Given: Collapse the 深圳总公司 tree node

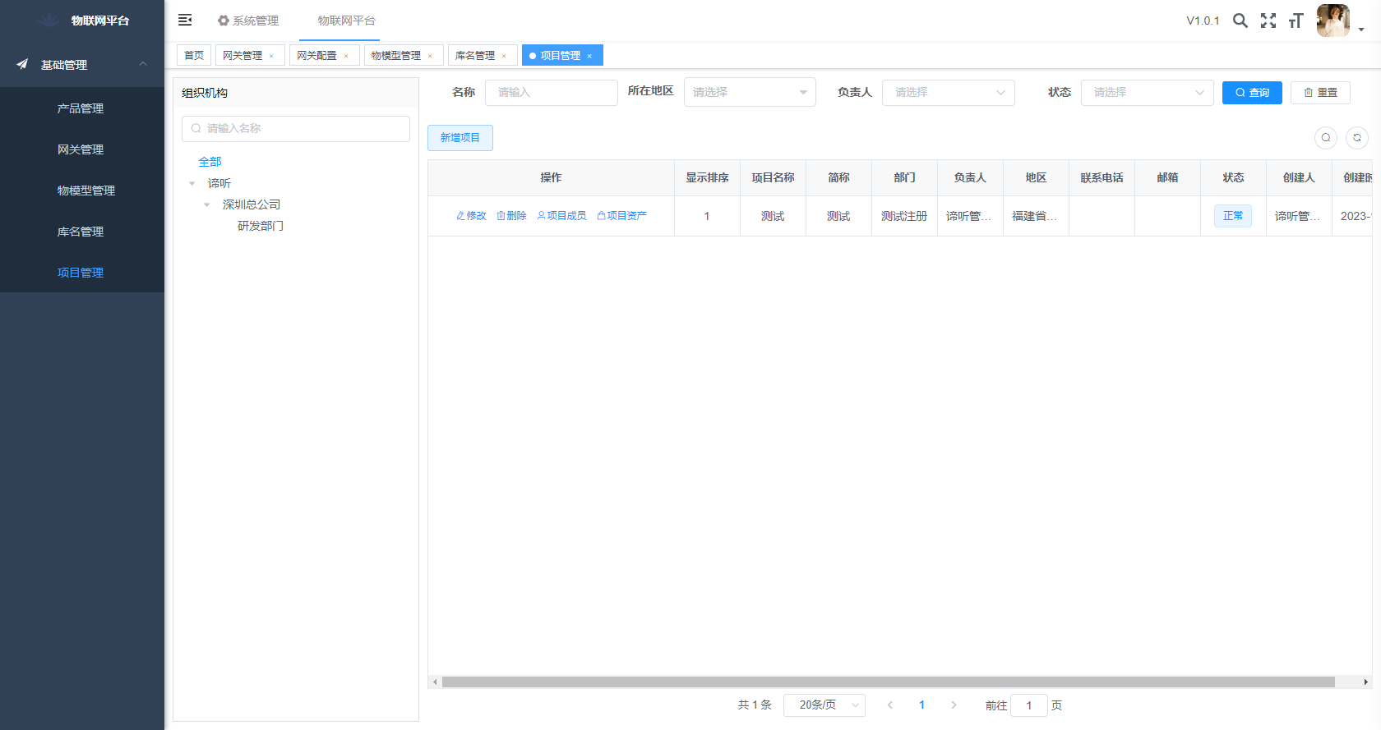Looking at the screenshot, I should [x=207, y=204].
